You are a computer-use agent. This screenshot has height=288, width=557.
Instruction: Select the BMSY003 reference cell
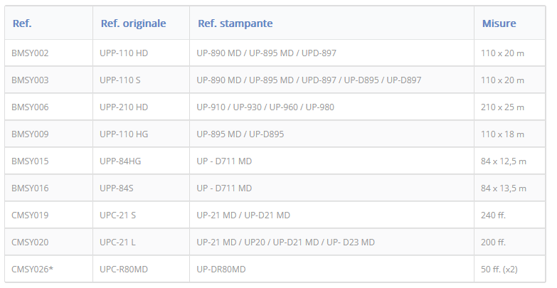(x=48, y=80)
